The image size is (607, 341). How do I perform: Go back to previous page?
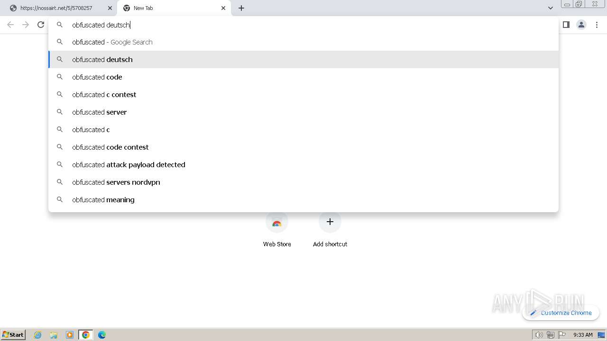[x=10, y=25]
